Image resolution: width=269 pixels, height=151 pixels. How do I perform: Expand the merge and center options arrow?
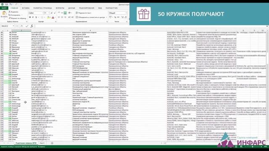(106, 17)
